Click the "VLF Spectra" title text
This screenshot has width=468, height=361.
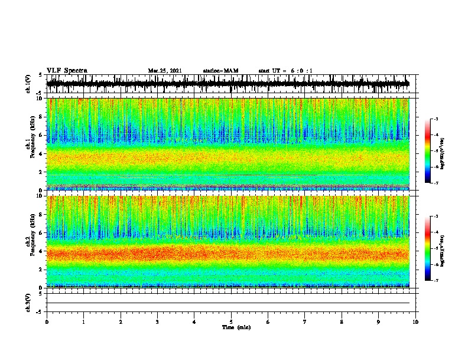(x=67, y=71)
